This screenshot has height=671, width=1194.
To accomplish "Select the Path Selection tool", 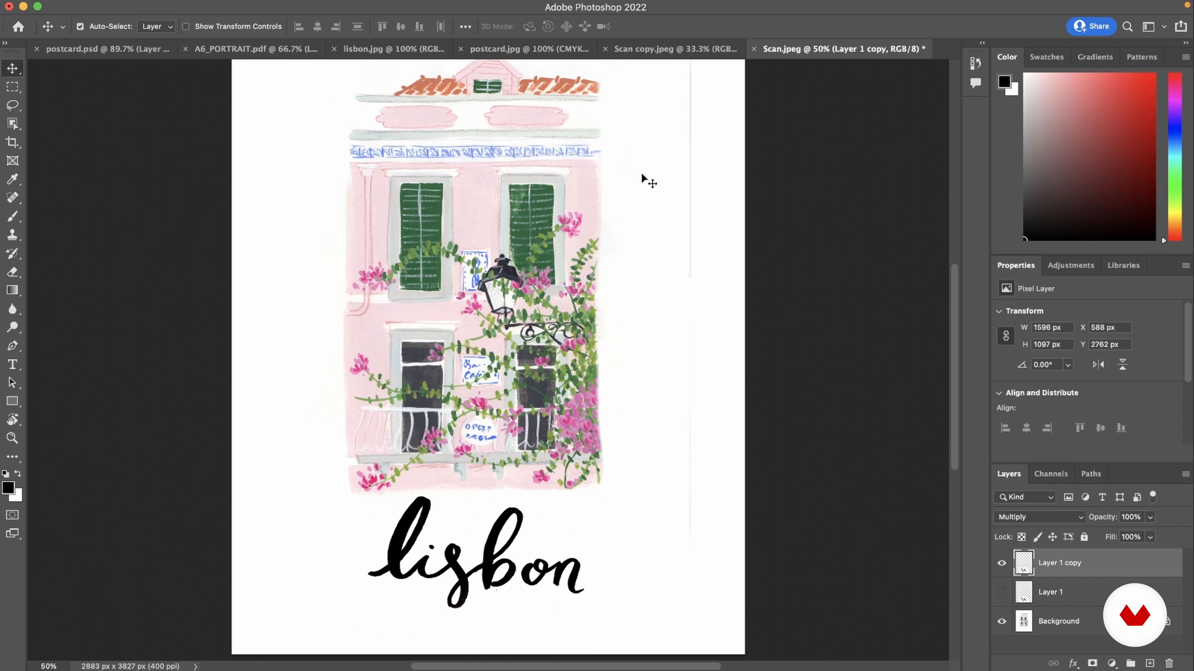I will click(12, 383).
